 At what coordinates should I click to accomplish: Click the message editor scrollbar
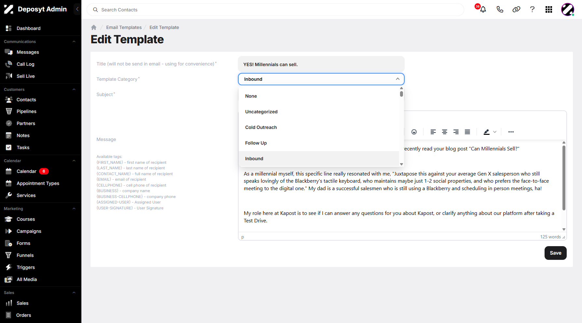(564, 177)
